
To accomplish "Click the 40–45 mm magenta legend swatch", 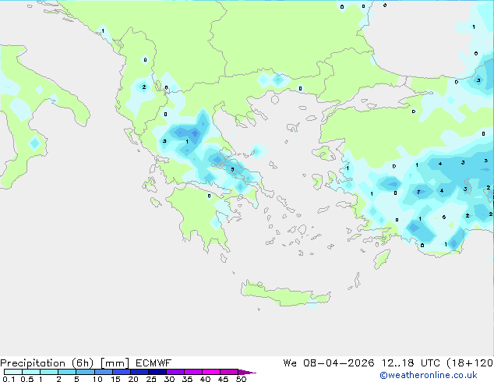I will click(x=211, y=372).
